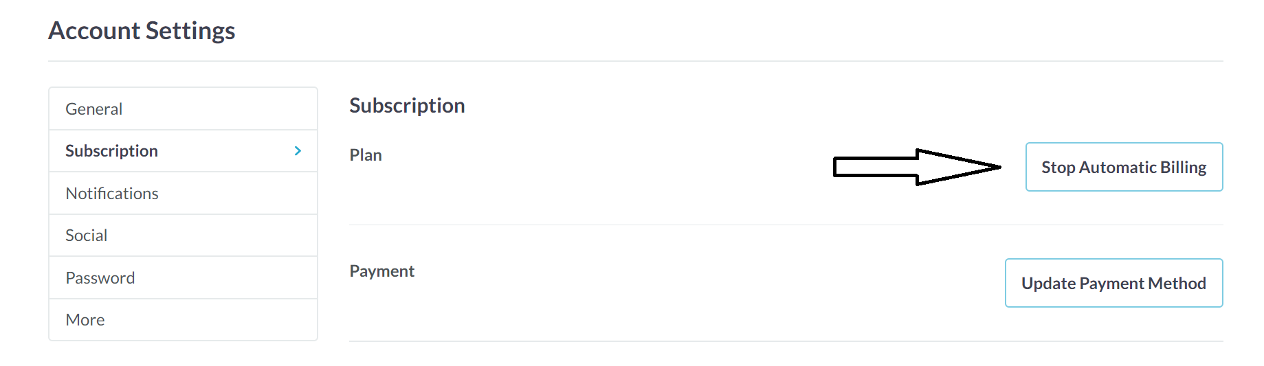Screen dimensions: 1264x366
Task: Open the Social settings section
Action: tap(87, 236)
